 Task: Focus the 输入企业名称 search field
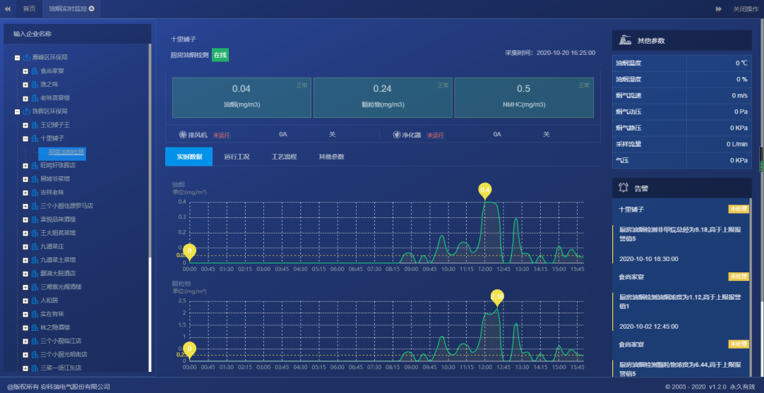(x=78, y=34)
